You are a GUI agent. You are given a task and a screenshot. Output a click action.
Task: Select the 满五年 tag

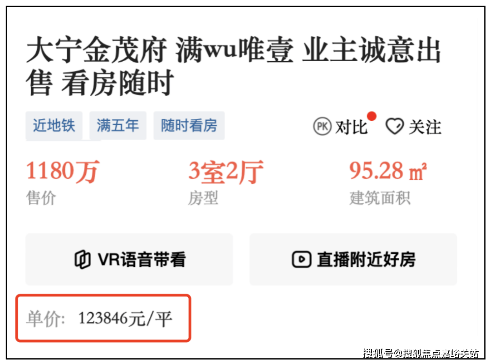click(118, 126)
